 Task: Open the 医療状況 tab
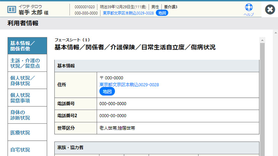tap(27, 132)
